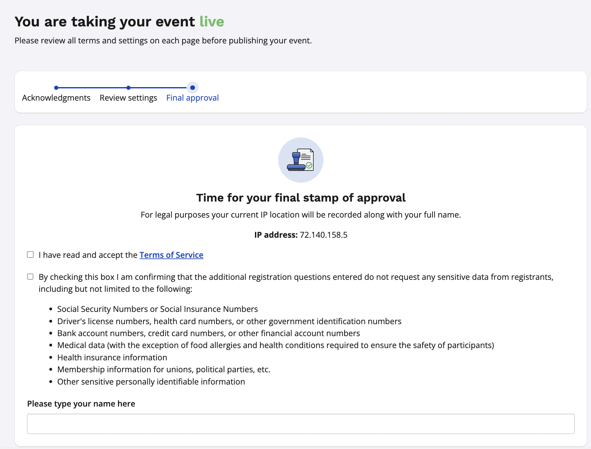Go to the Acknowledgments step
The image size is (591, 449).
(x=56, y=98)
